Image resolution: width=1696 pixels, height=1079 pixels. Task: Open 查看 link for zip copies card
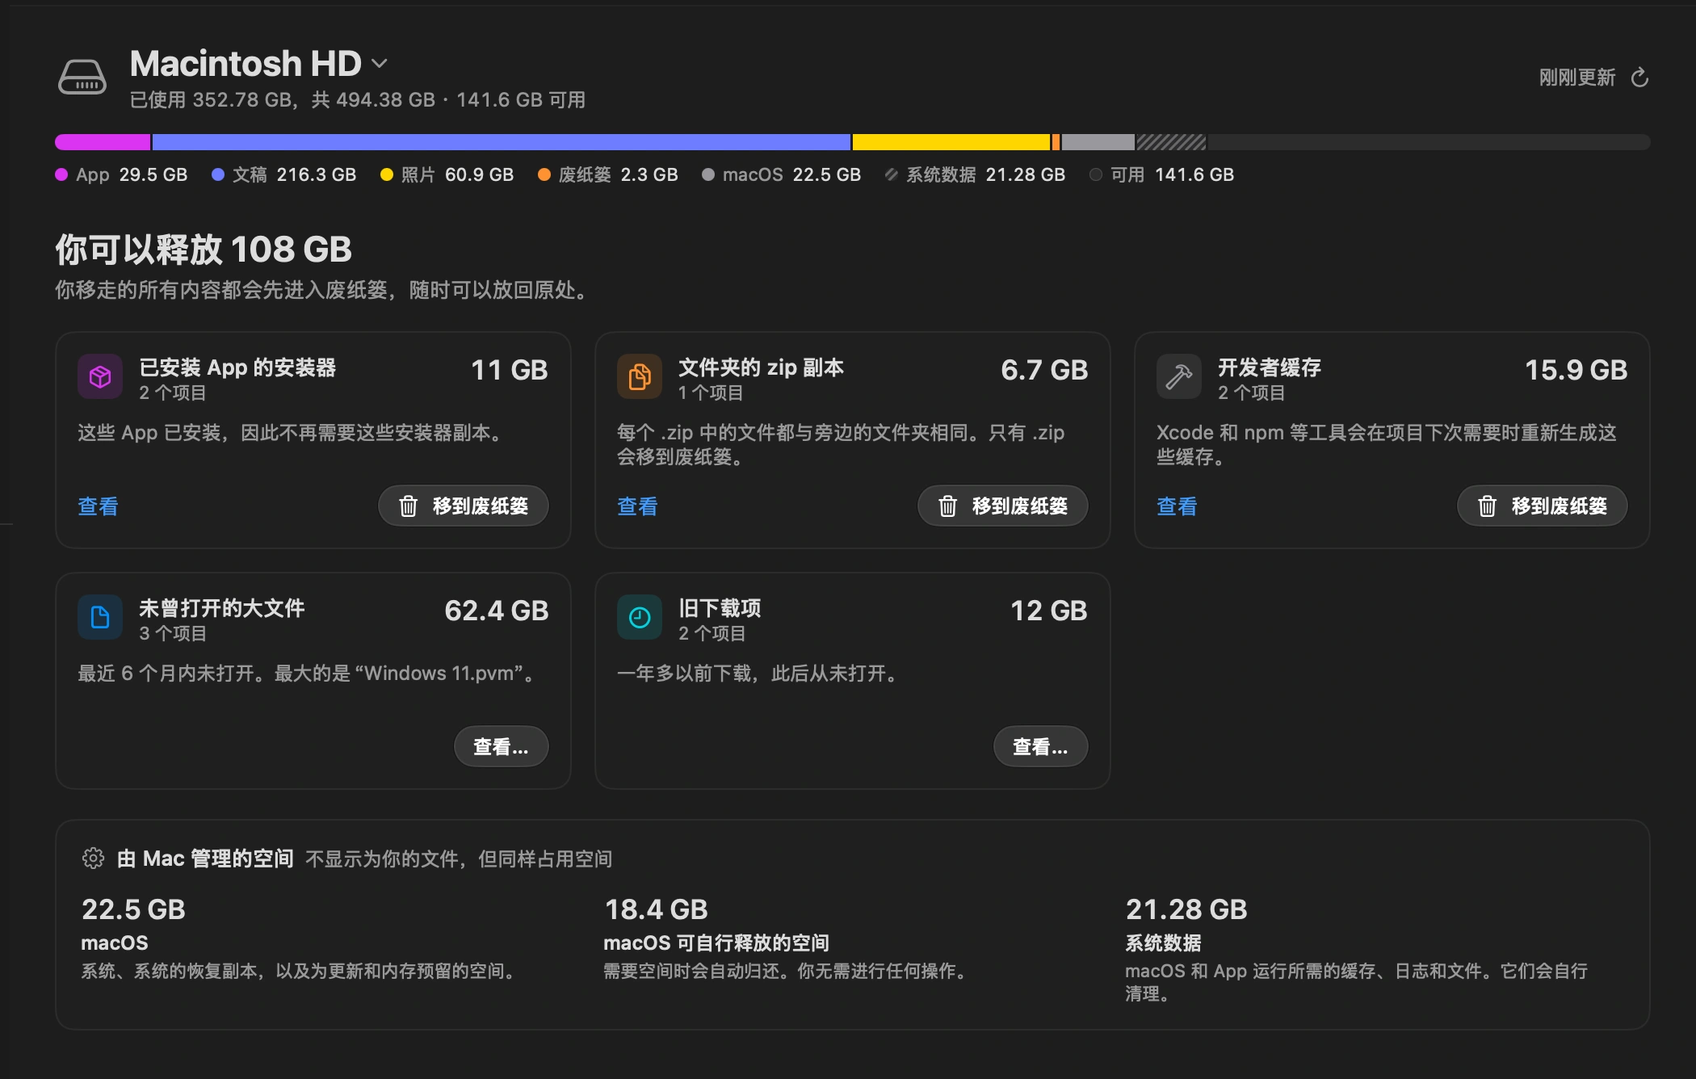coord(638,506)
